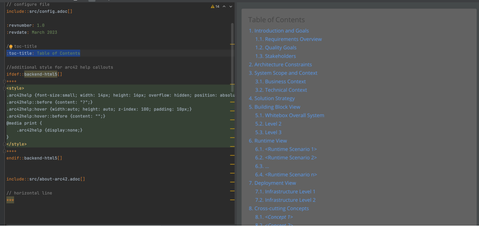The height and width of the screenshot is (227, 479).
Task: Click the '// configure file' comment
Action: tap(28, 4)
